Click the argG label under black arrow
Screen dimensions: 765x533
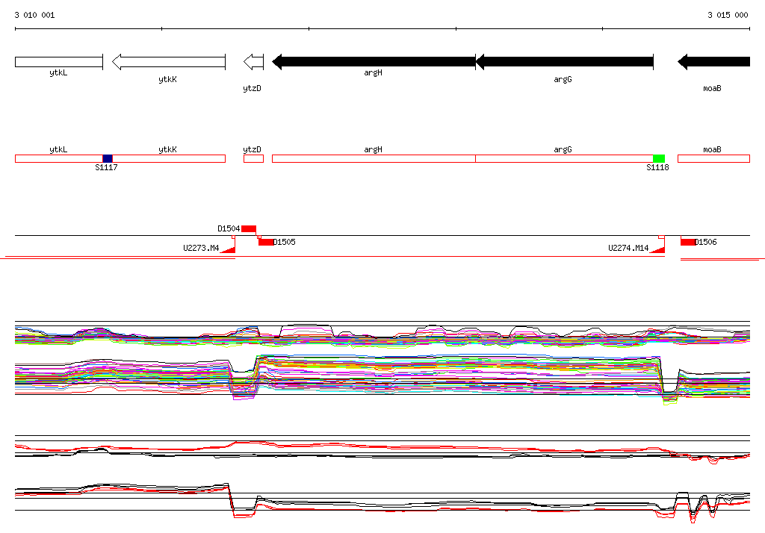(563, 79)
